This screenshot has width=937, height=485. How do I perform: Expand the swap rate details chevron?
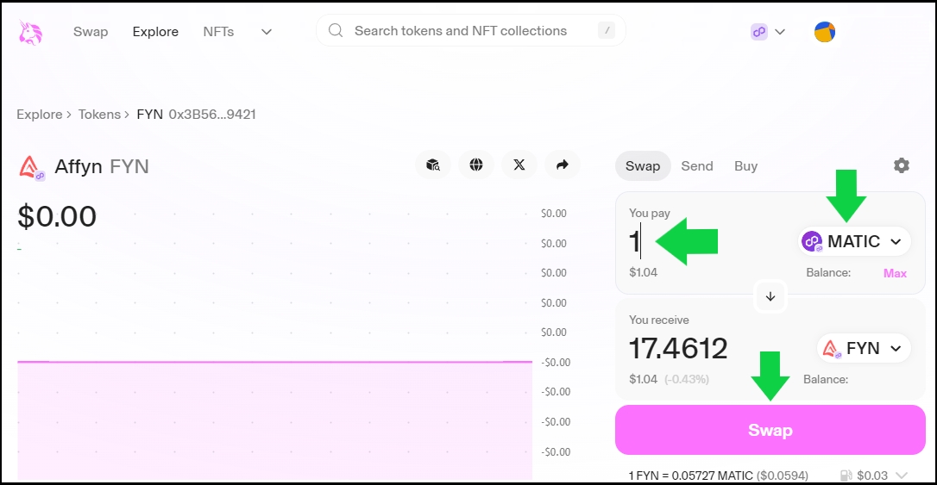(902, 476)
